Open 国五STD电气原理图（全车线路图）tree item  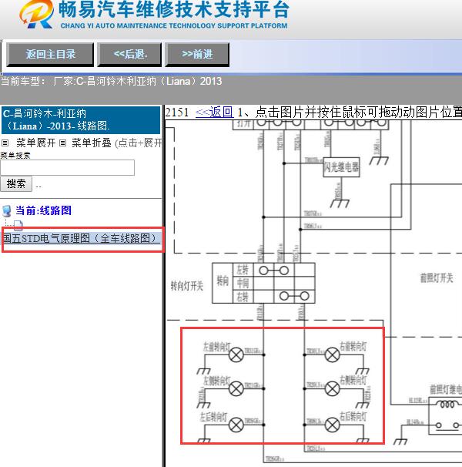(x=82, y=238)
